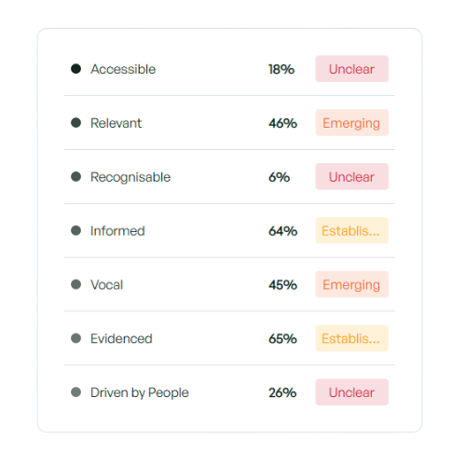Click the dot indicator next to Vocal
Viewport: 466px width, 466px height.
[75, 284]
